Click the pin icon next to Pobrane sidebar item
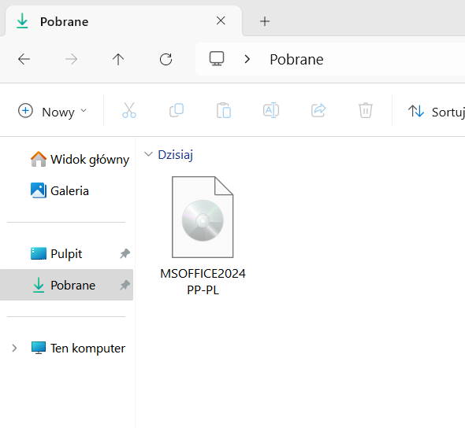Image resolution: width=465 pixels, height=428 pixels. pos(125,285)
